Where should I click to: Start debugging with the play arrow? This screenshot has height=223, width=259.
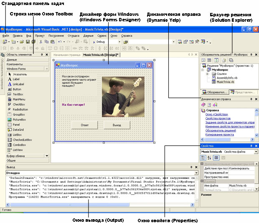[94, 42]
